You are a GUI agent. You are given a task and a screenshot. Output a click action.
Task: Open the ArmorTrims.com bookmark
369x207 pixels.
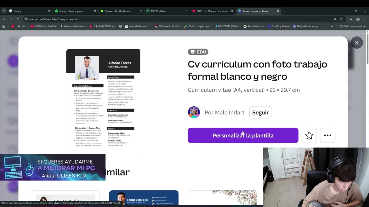point(254,26)
